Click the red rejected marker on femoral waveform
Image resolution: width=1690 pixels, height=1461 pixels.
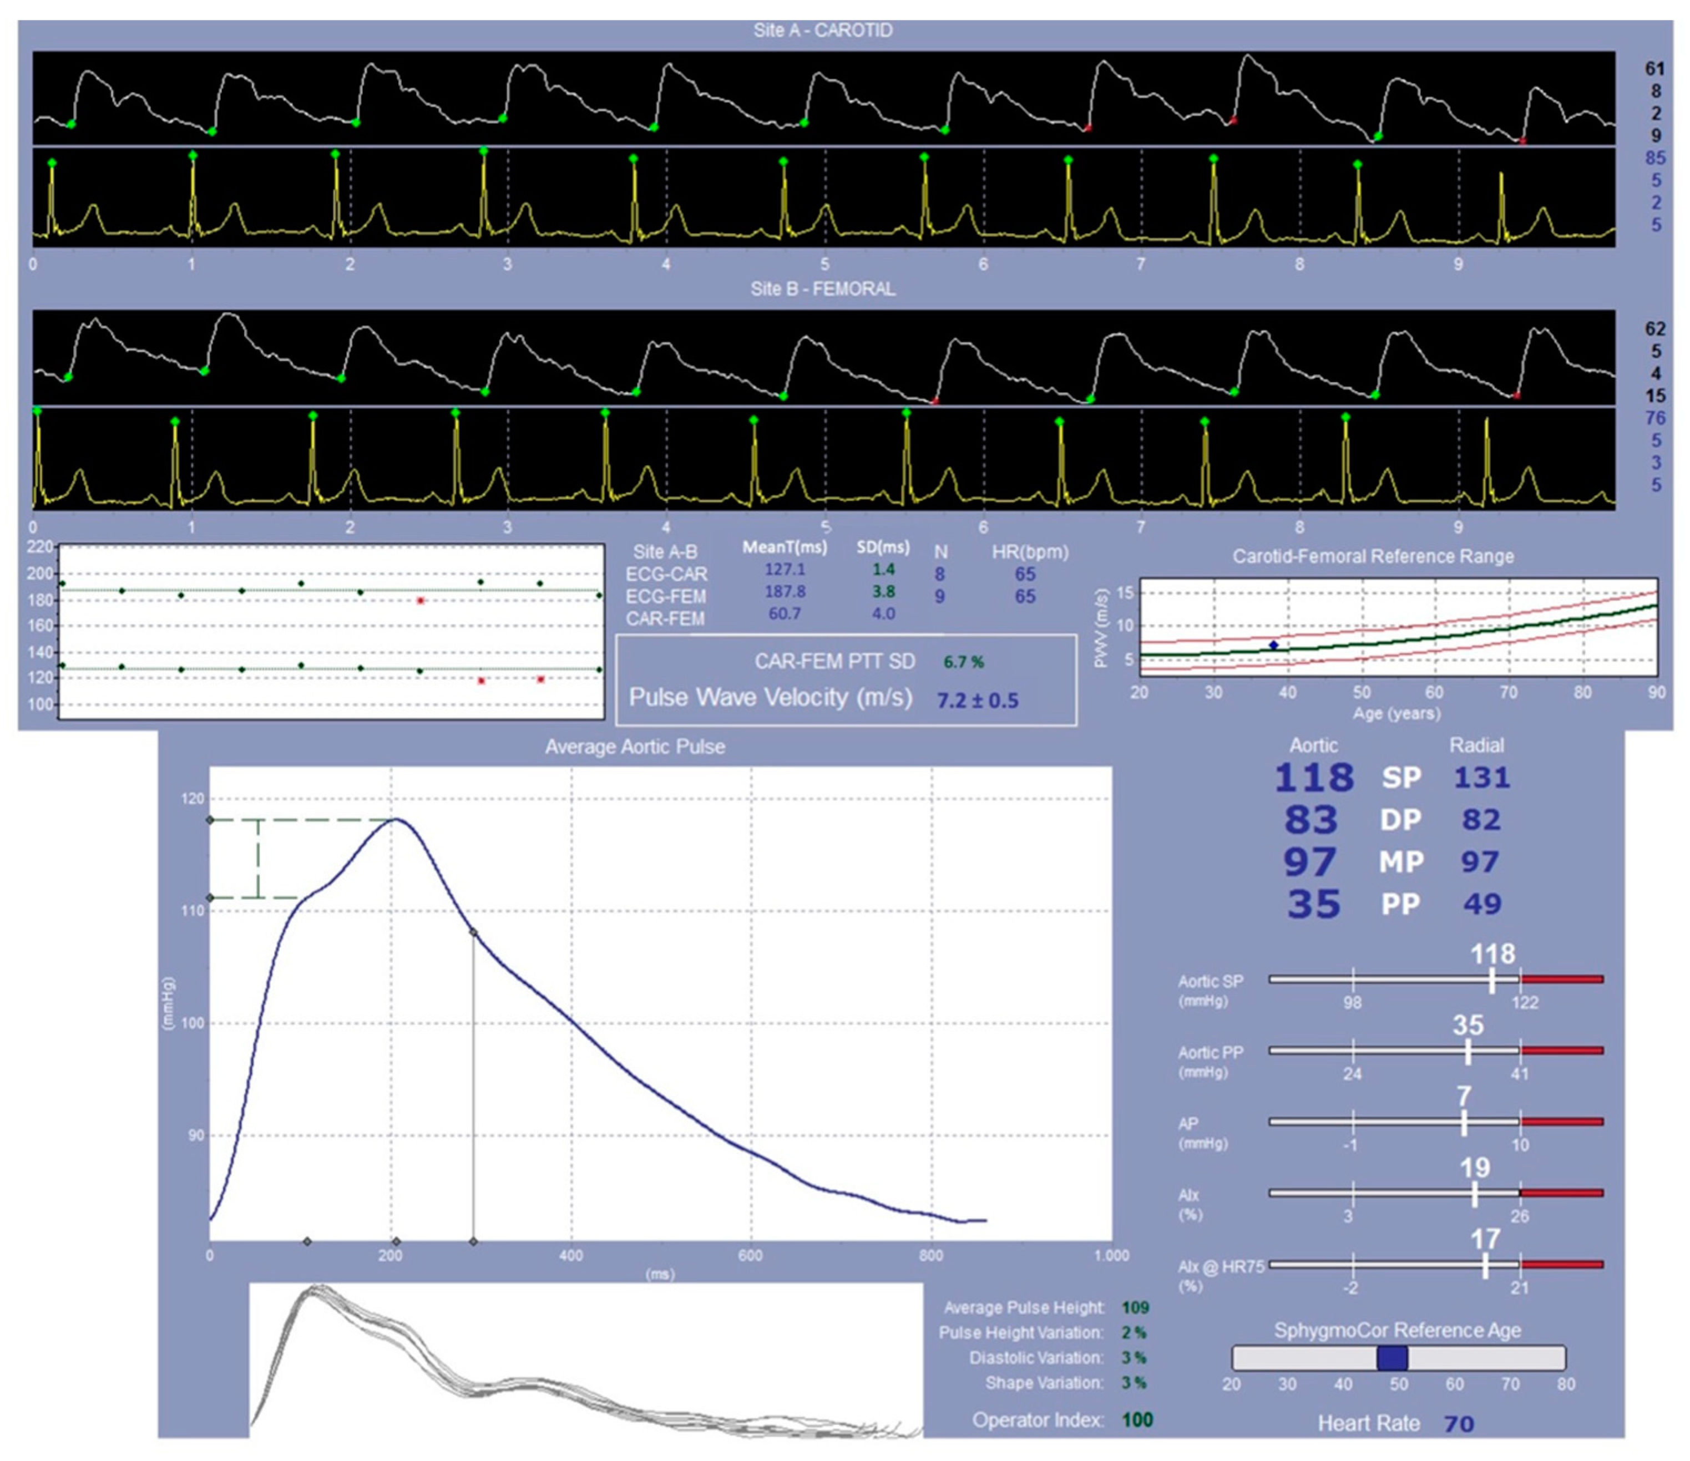point(935,400)
